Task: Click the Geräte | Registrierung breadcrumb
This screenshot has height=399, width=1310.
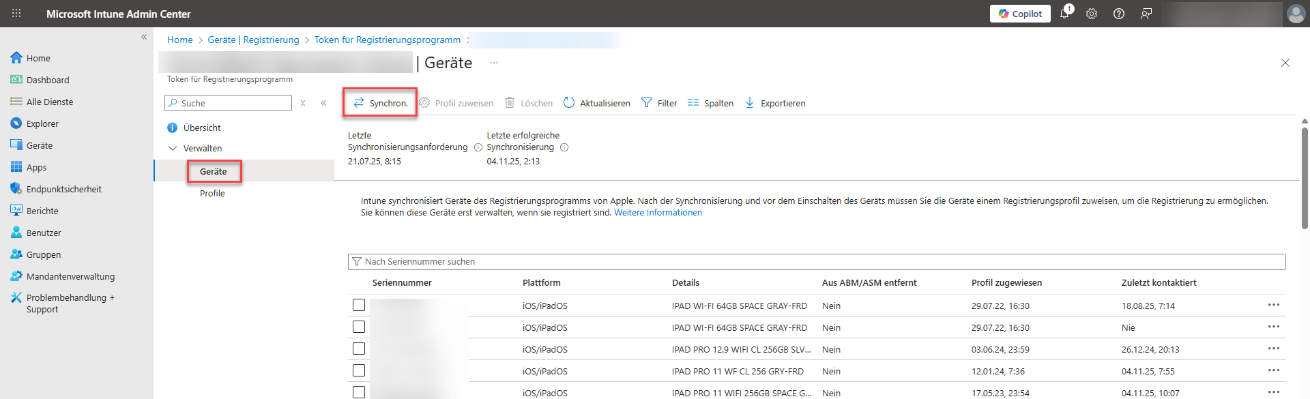Action: [253, 40]
